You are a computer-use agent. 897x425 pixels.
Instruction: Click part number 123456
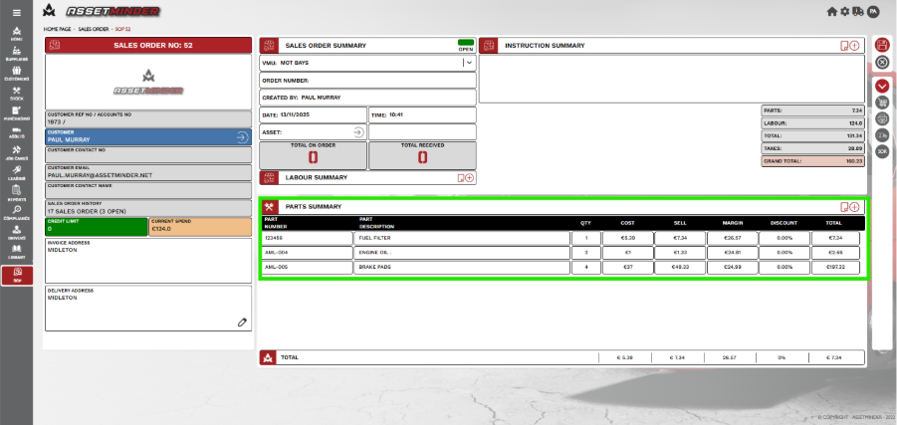[x=308, y=238]
